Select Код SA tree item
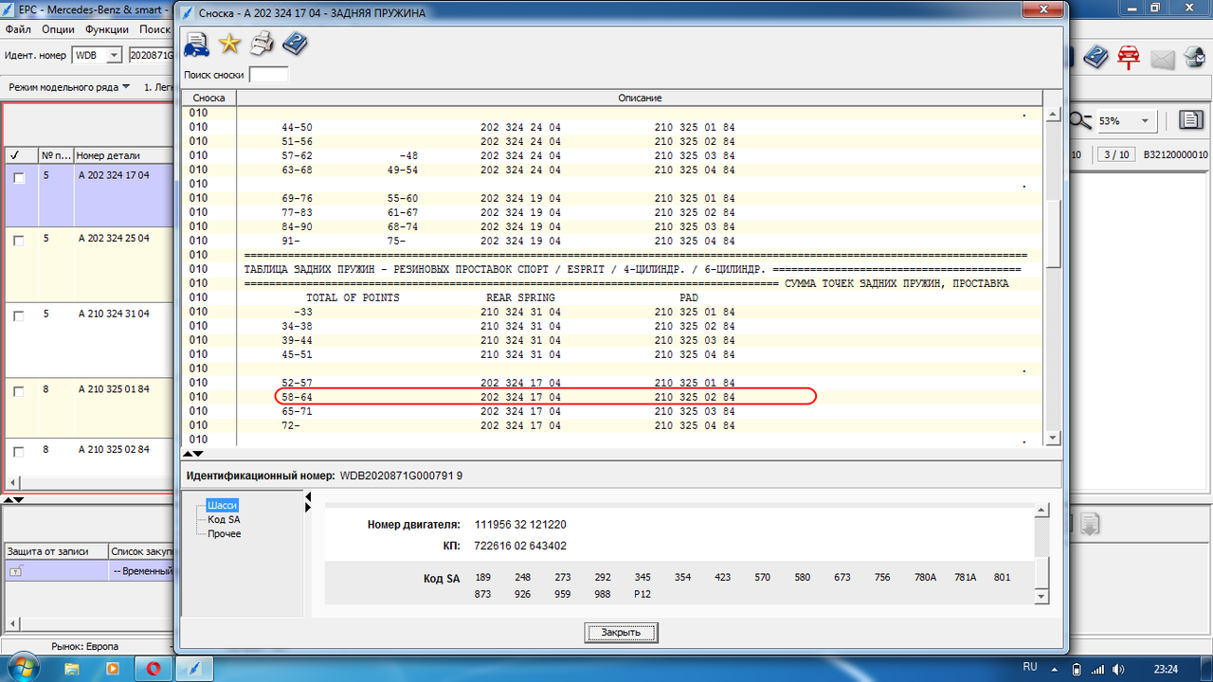 click(224, 520)
